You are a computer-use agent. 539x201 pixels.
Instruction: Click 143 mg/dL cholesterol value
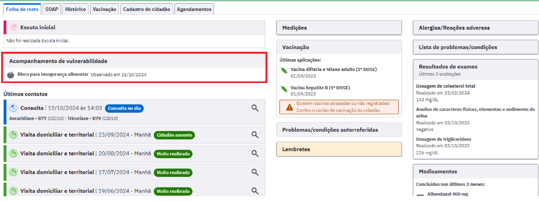(x=428, y=100)
